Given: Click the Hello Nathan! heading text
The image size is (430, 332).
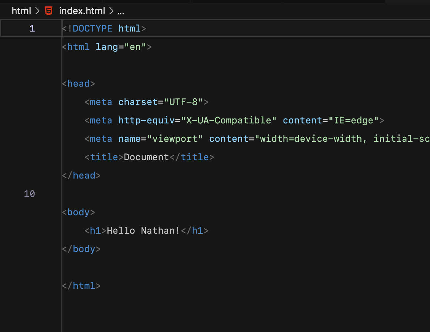Looking at the screenshot, I should click(143, 230).
